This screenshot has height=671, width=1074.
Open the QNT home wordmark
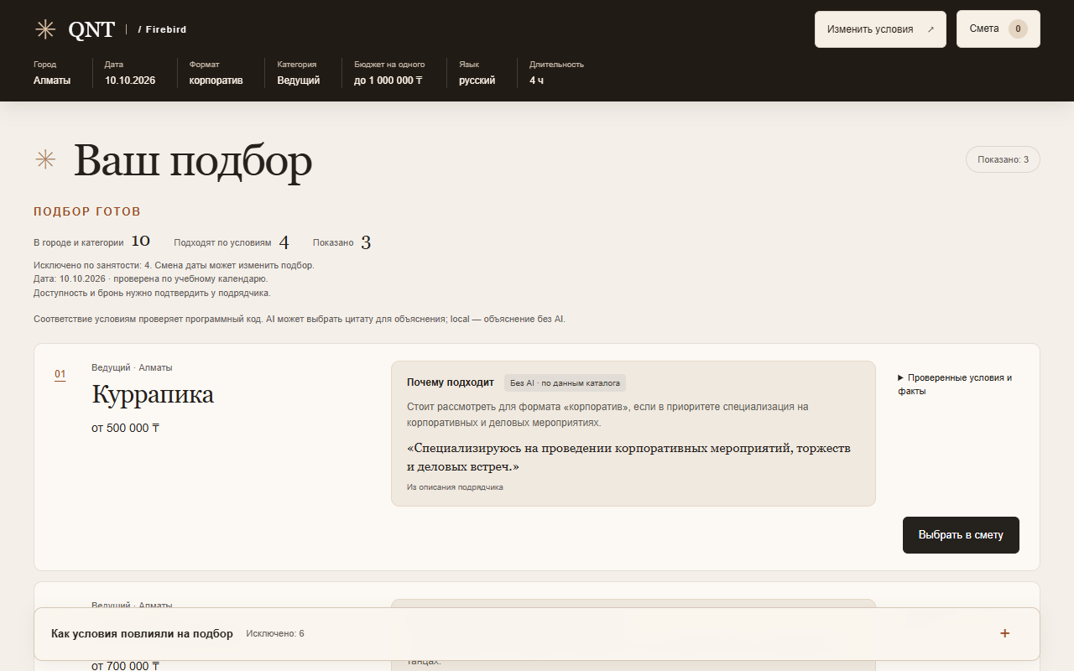click(x=91, y=29)
